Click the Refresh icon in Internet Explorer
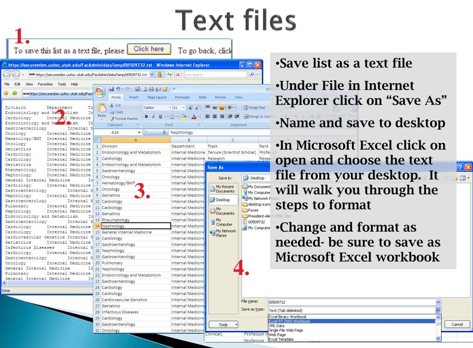 [170, 74]
